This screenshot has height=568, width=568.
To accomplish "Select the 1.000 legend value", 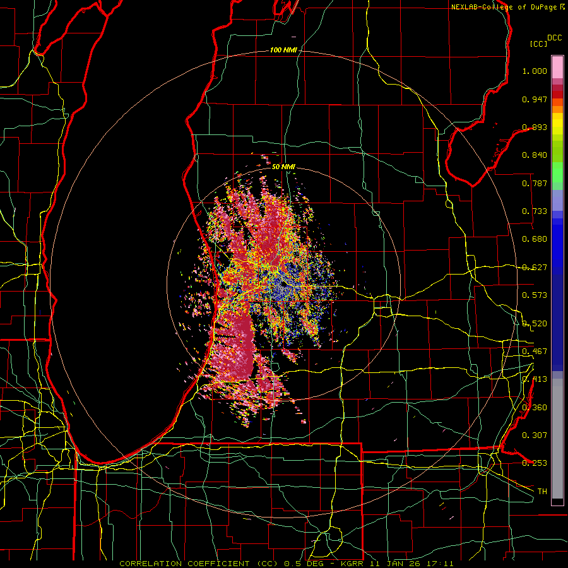I will (535, 71).
